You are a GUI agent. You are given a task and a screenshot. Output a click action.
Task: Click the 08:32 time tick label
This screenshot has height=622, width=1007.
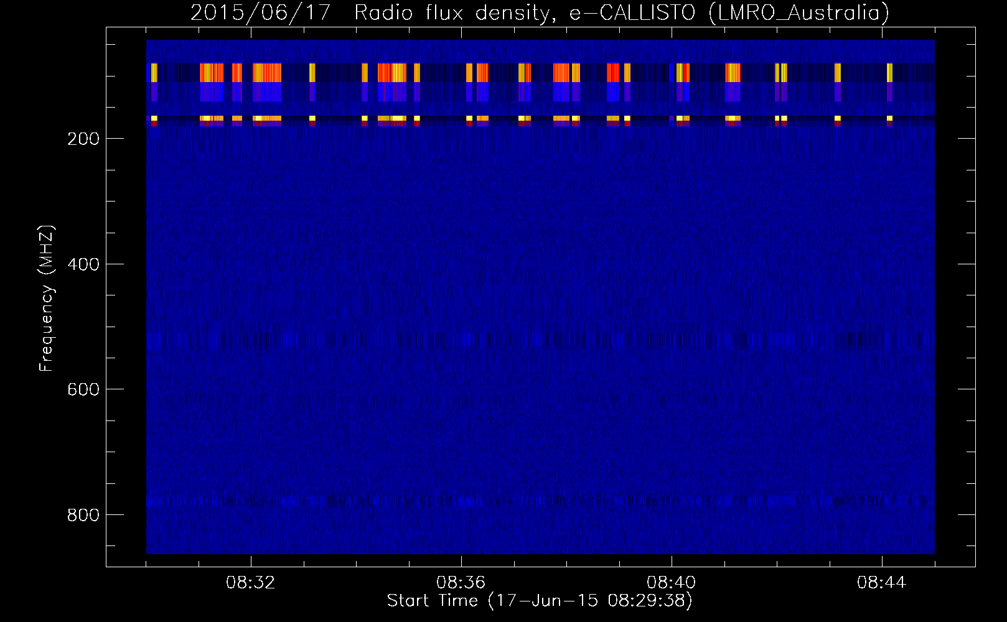click(x=251, y=583)
